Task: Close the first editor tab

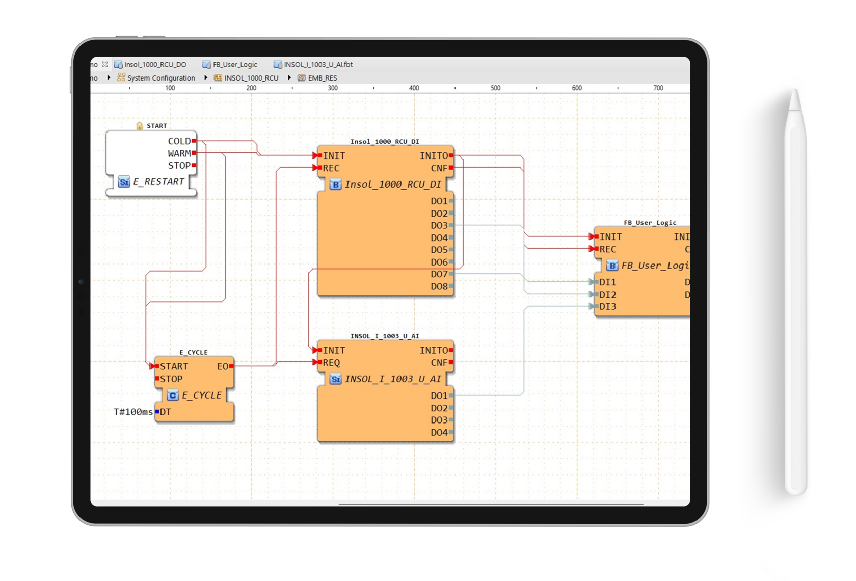Action: 104,64
